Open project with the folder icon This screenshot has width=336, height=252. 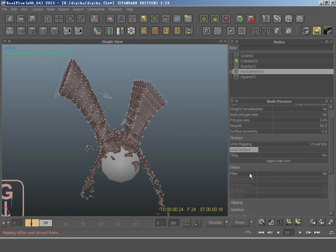pos(21,19)
